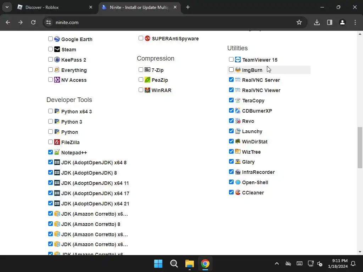
Task: Click the WinDirStat tree icon
Action: [x=238, y=141]
